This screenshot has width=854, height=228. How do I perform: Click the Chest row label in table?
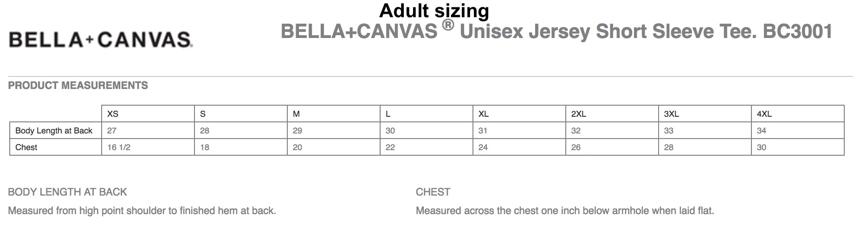click(26, 147)
